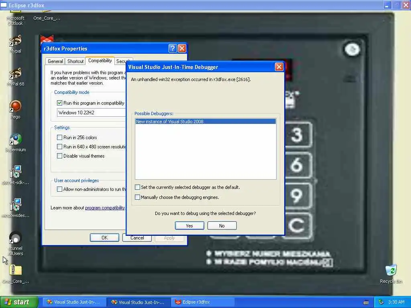Switch to second Visual Studio Just-In taskbar item
The image size is (411, 308).
click(x=139, y=302)
